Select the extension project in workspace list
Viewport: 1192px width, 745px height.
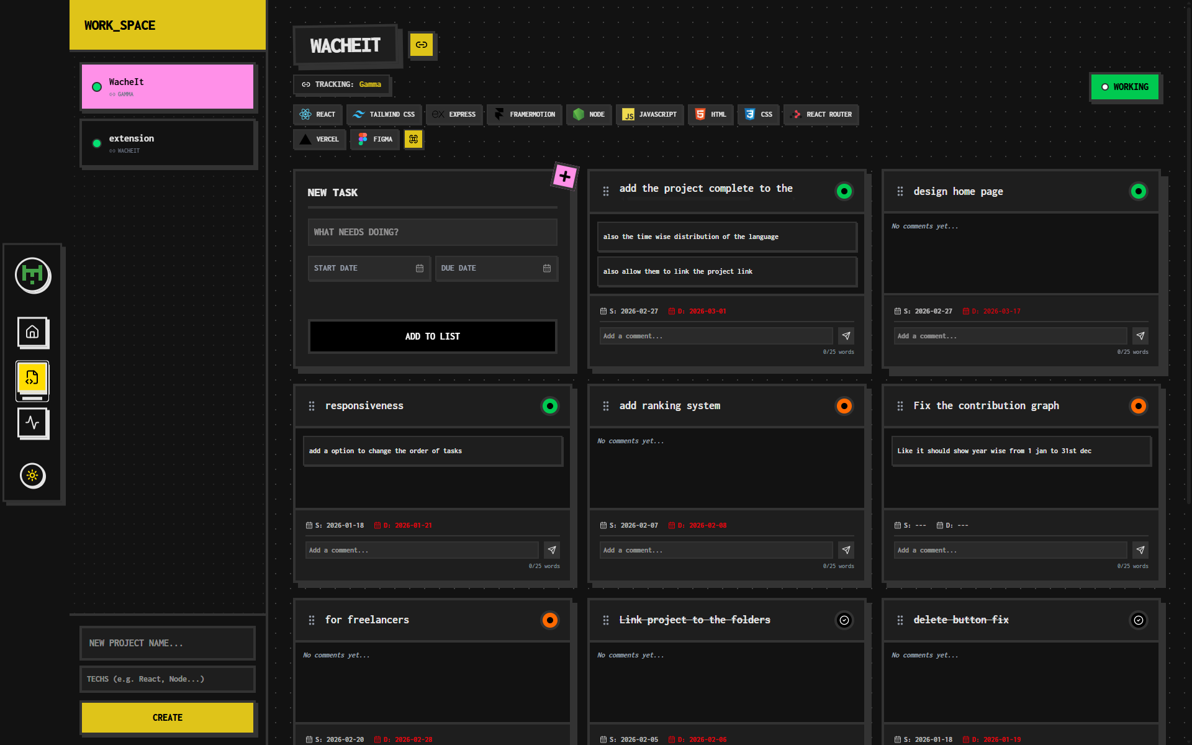(168, 143)
